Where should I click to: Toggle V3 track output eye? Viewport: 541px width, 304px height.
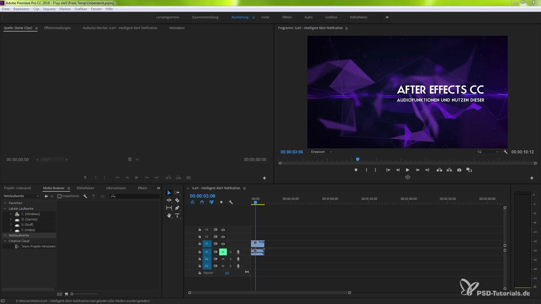(x=223, y=230)
